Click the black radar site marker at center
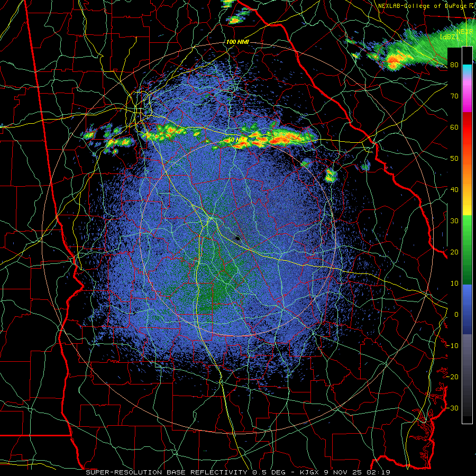This screenshot has height=476, width=476. 237,239
